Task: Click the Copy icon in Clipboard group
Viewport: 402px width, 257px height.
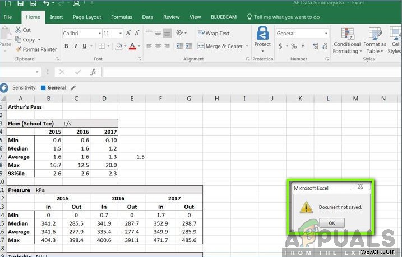Action: click(x=18, y=39)
